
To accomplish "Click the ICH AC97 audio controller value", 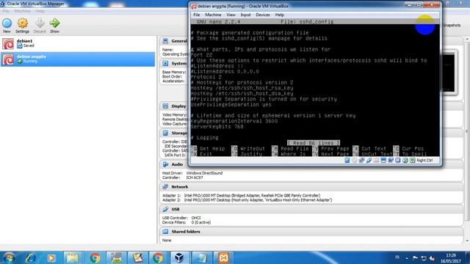I will pyautogui.click(x=195, y=177).
